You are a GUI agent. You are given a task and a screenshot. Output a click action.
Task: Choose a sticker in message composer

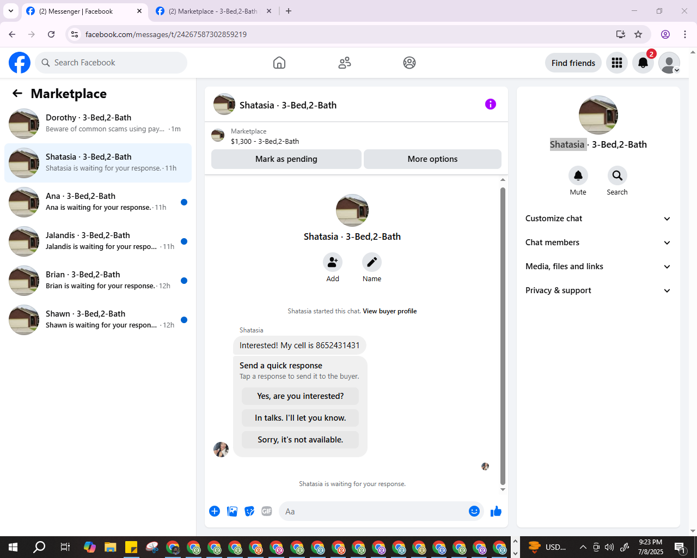click(x=249, y=511)
